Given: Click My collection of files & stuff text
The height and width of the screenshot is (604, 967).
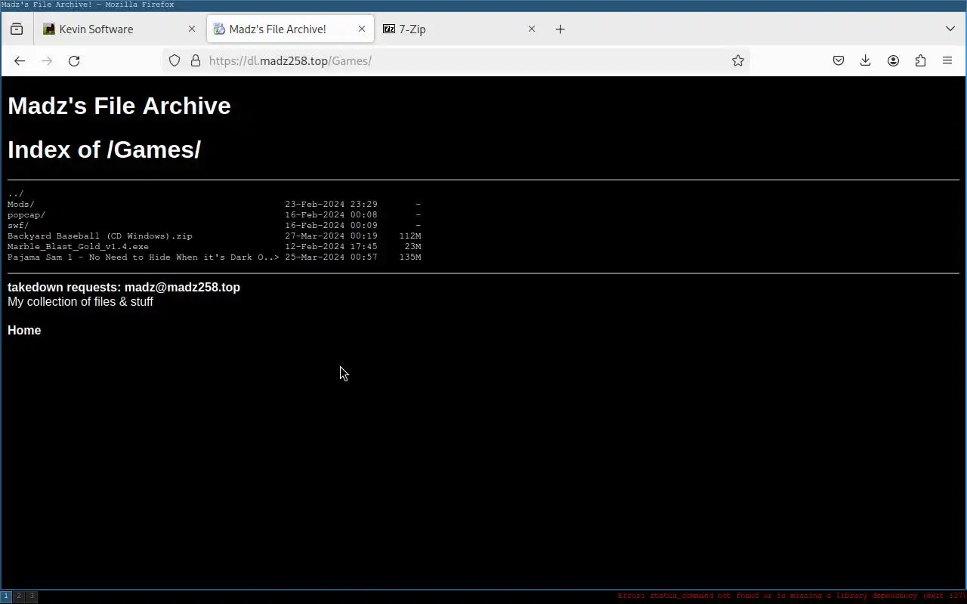Looking at the screenshot, I should tap(80, 301).
